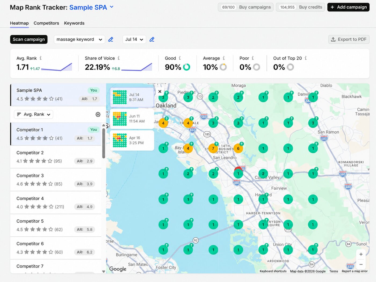Open the Avg. Rank sort dropdown
The image size is (376, 282).
click(34, 114)
